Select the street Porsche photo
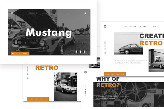Viewport: 164px width, 109px height. point(66,87)
